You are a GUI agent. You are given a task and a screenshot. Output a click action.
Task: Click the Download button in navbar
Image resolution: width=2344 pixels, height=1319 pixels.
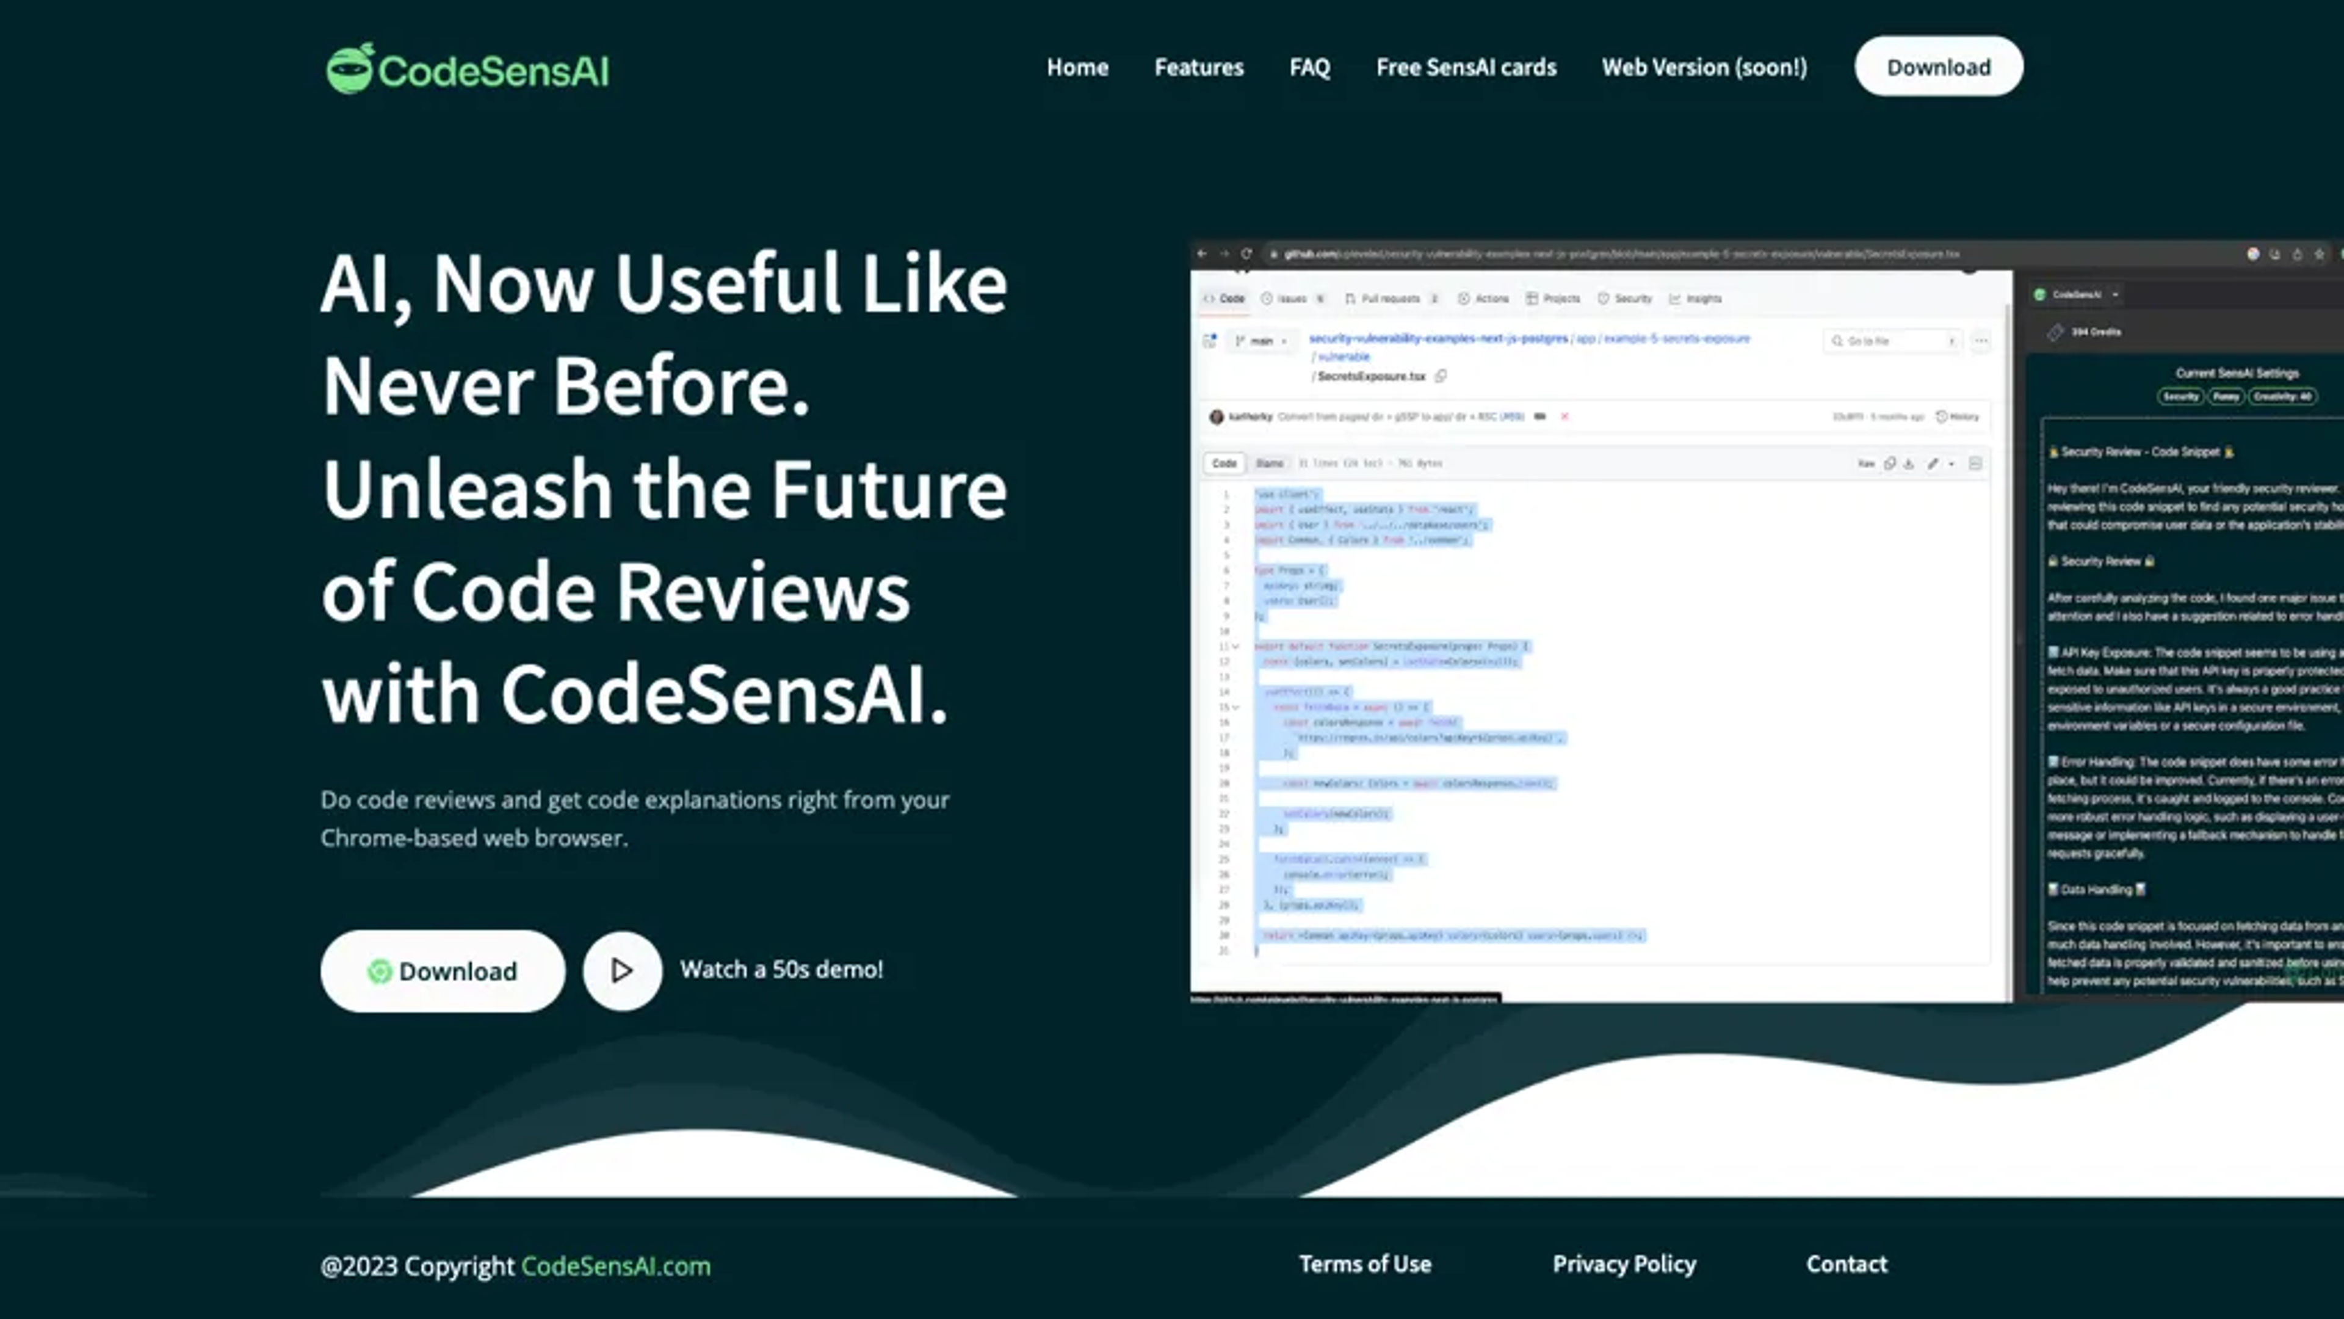click(x=1938, y=66)
